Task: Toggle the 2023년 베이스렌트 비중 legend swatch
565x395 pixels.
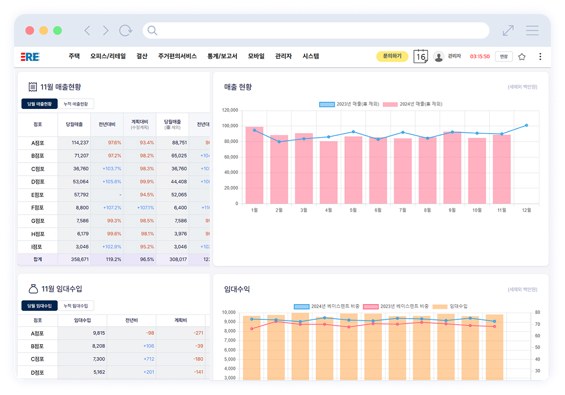Action: click(371, 306)
